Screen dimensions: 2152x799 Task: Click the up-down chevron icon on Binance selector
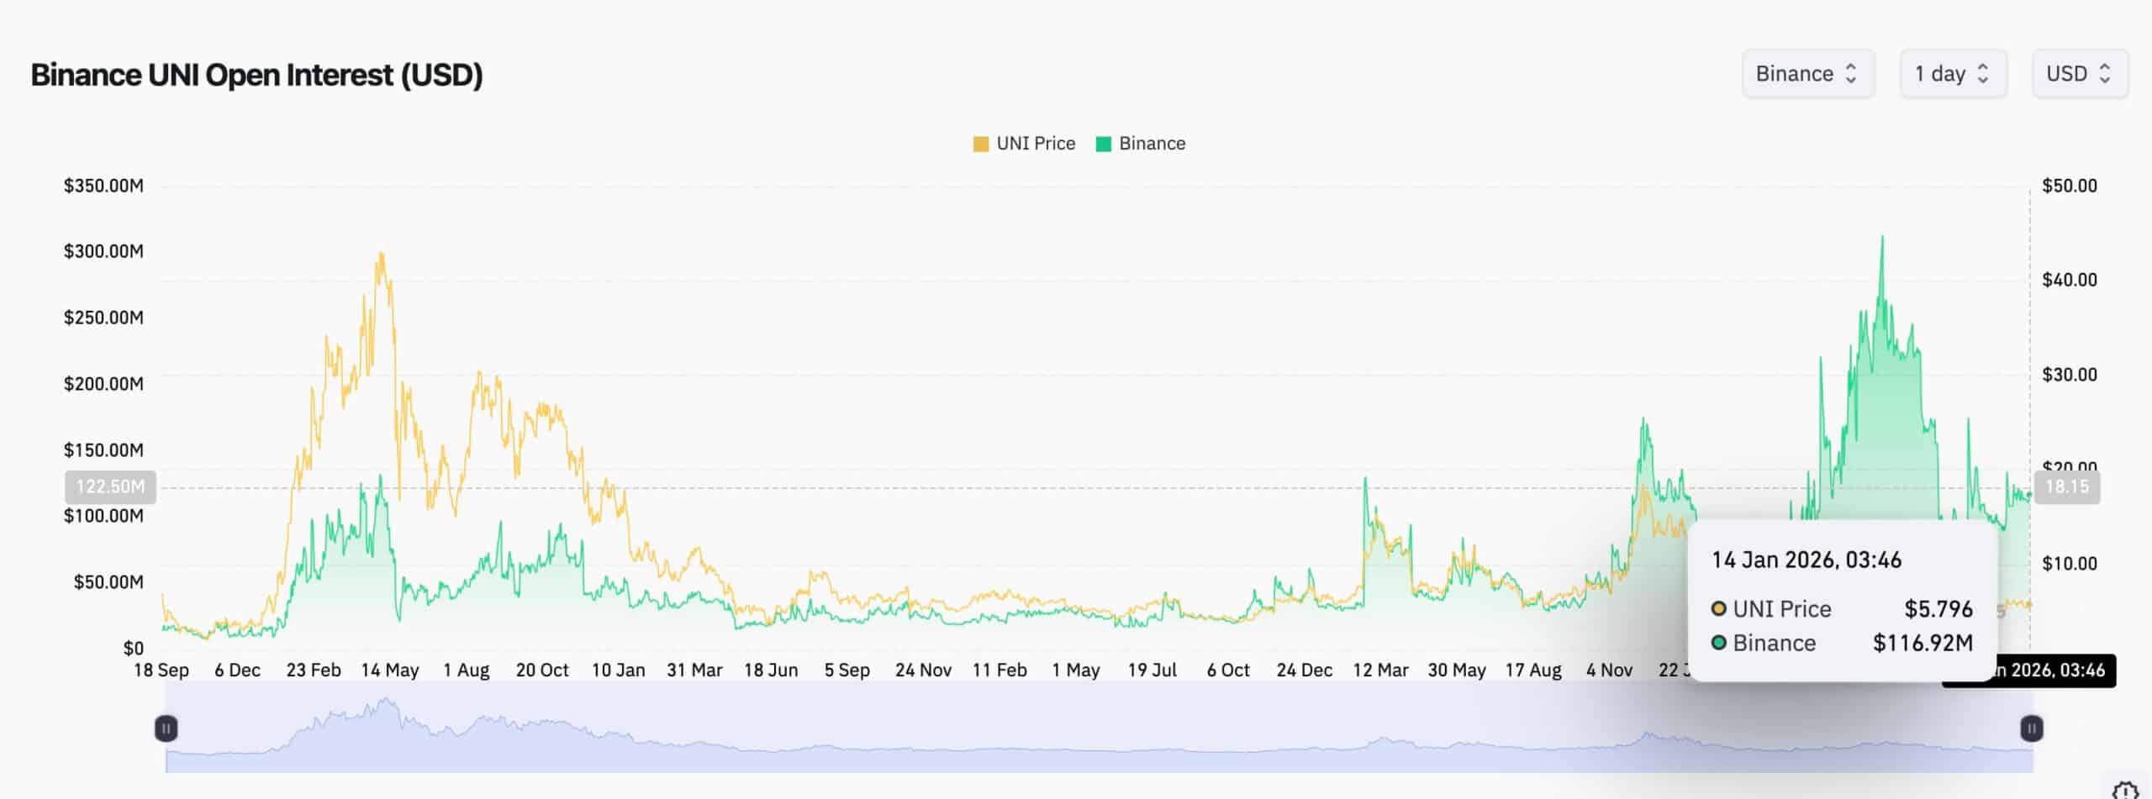[x=1852, y=74]
